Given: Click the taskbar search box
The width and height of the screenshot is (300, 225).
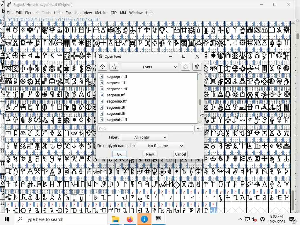Looking at the screenshot, I should pyautogui.click(x=61, y=219).
